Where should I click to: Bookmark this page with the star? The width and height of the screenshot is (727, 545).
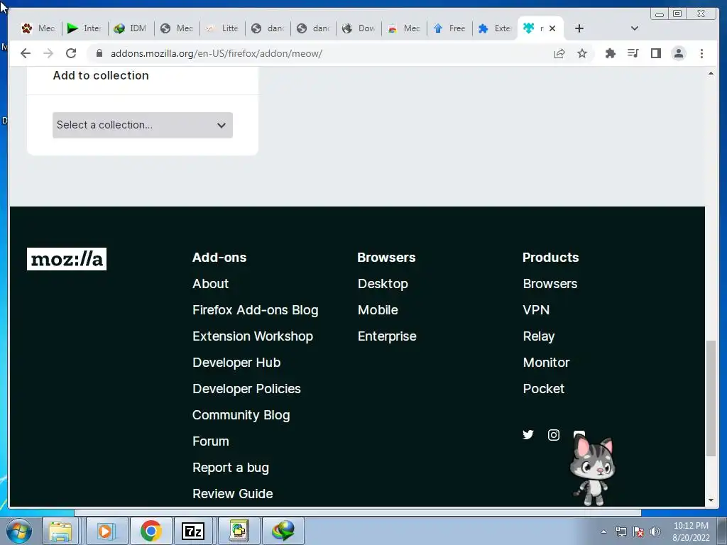582,53
